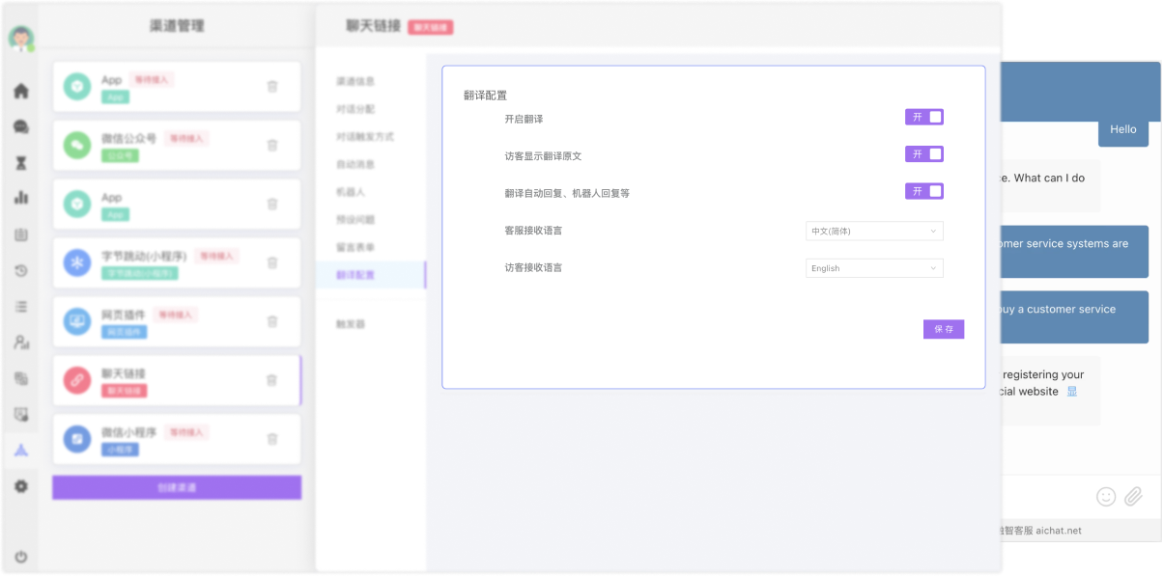Viewport: 1163px width, 576px height.
Task: Go to the 机器人 settings menu item
Action: 351,192
